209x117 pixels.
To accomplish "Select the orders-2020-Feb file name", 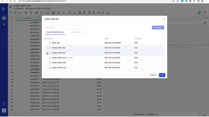I will (x=59, y=63).
